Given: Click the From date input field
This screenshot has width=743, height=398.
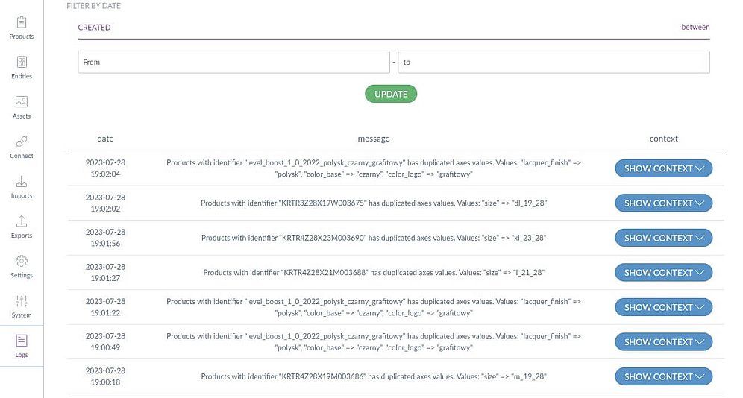Looking at the screenshot, I should tap(233, 63).
